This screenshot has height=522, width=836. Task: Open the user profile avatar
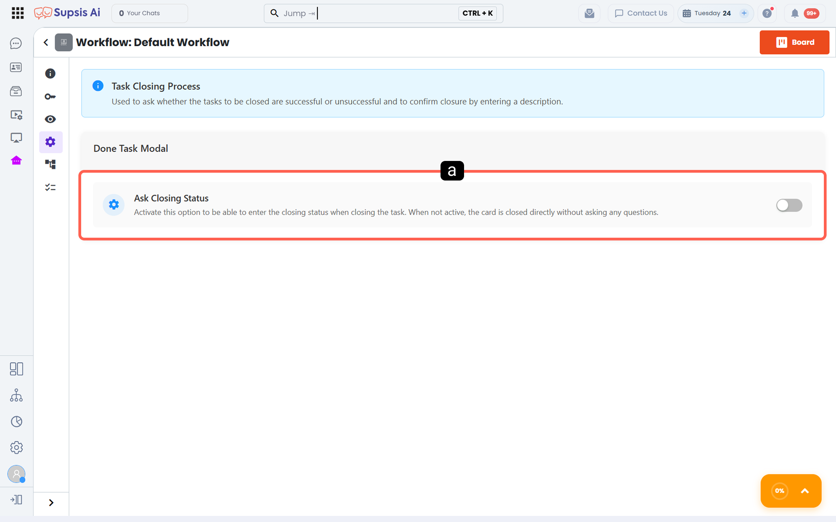coord(16,474)
